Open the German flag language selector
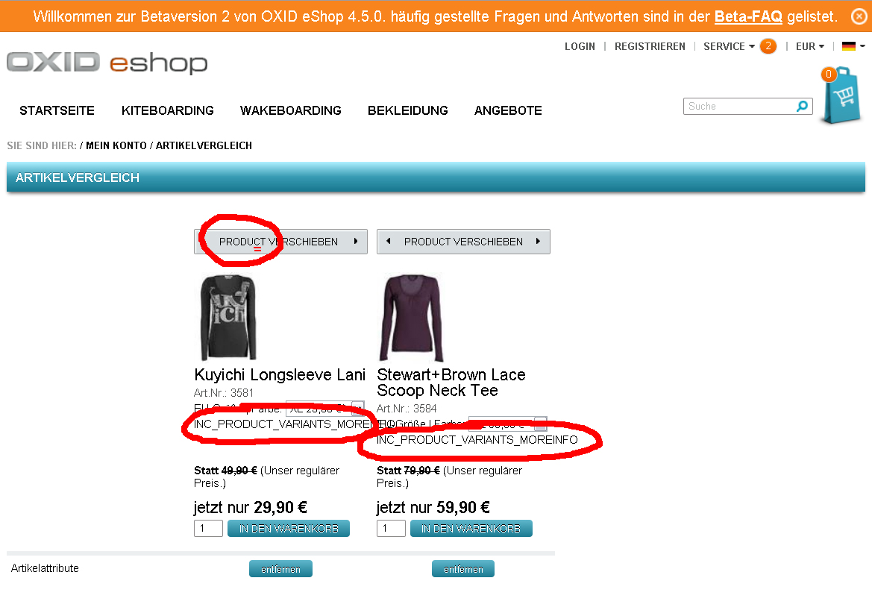The image size is (872, 613). (853, 46)
